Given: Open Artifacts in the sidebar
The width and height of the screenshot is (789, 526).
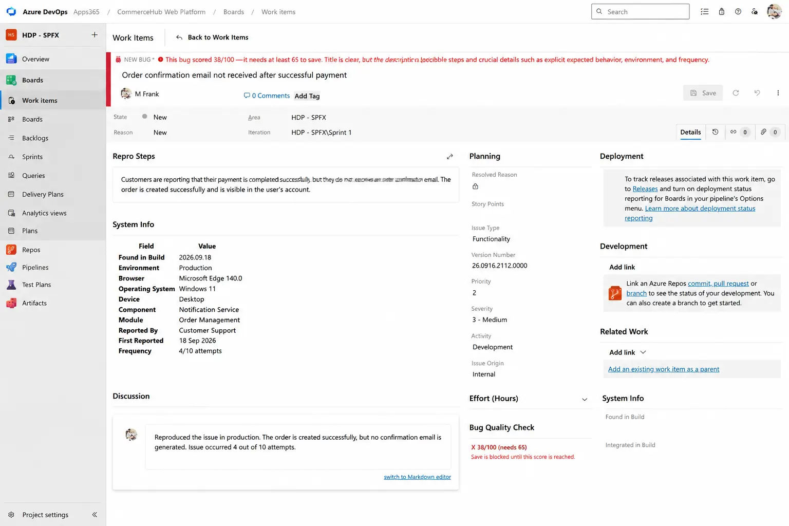Looking at the screenshot, I should (53, 303).
